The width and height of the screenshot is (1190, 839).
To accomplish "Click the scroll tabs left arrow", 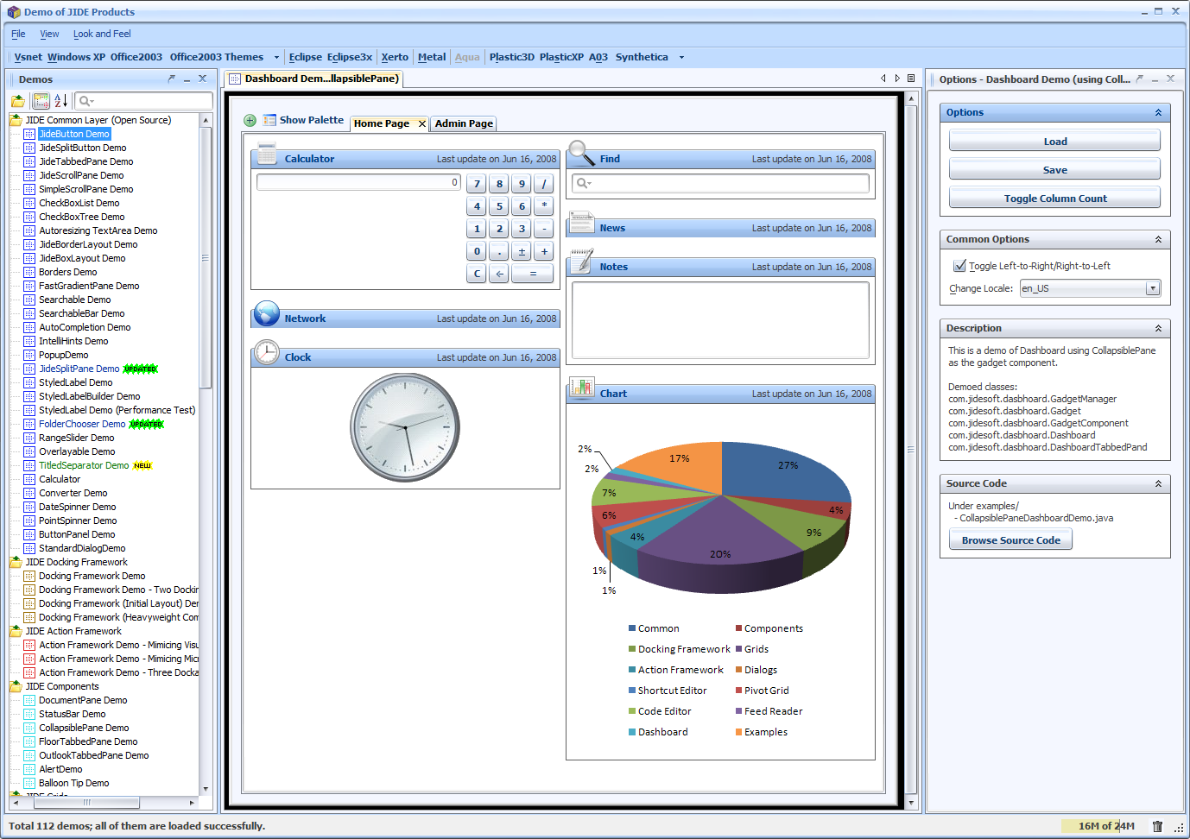I will coord(883,78).
